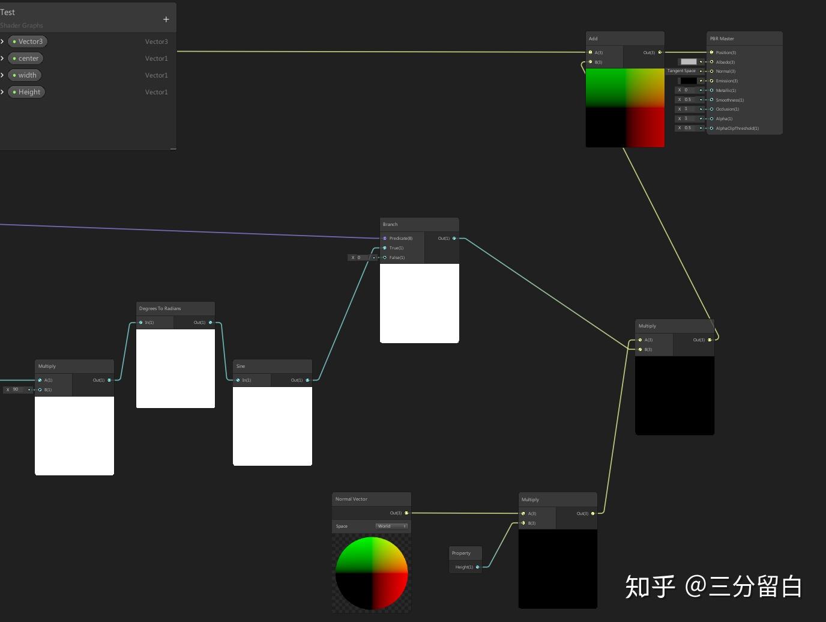Click the Out(3) port of the top Multiply node

tap(709, 340)
